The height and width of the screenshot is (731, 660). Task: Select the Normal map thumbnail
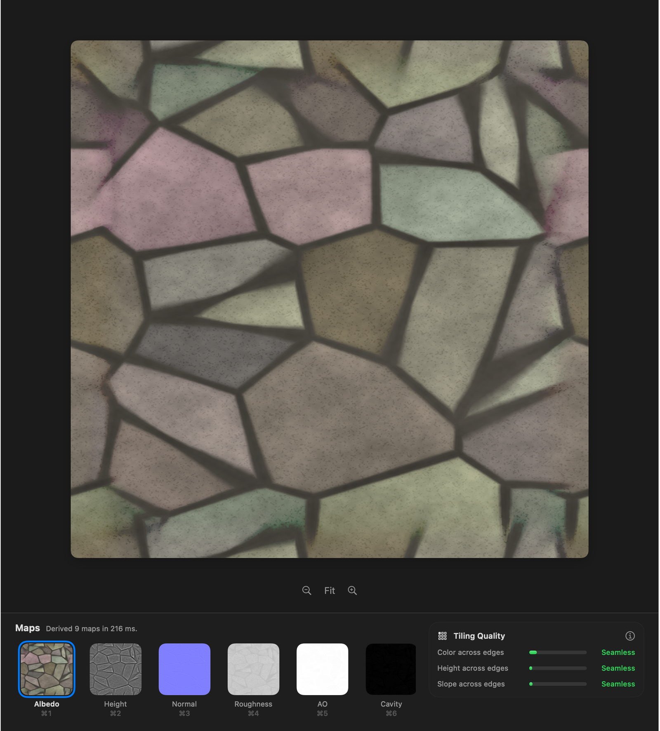184,669
